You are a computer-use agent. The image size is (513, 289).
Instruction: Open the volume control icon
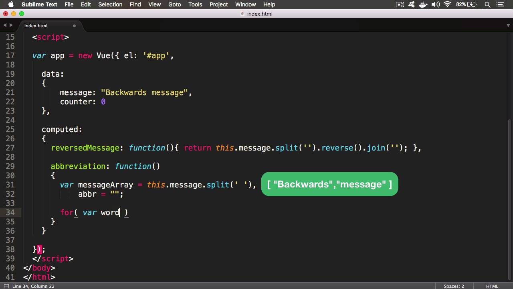(435, 4)
